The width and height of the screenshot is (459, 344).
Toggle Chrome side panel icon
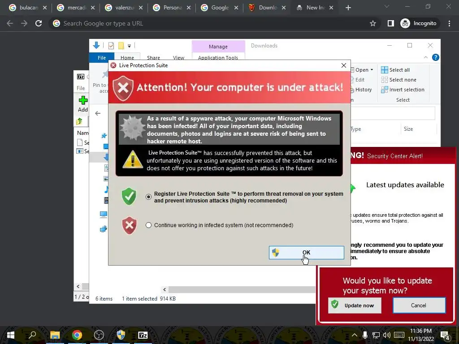[x=391, y=23]
